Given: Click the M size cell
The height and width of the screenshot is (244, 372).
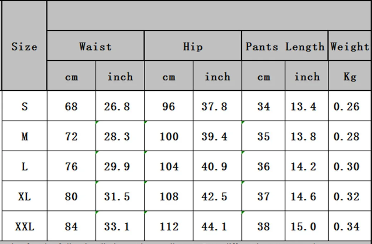Looking at the screenshot, I should [24, 136].
